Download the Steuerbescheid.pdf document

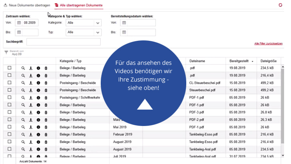(x=31, y=90)
